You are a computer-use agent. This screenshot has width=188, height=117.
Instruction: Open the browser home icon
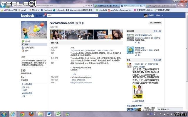coord(178,6)
